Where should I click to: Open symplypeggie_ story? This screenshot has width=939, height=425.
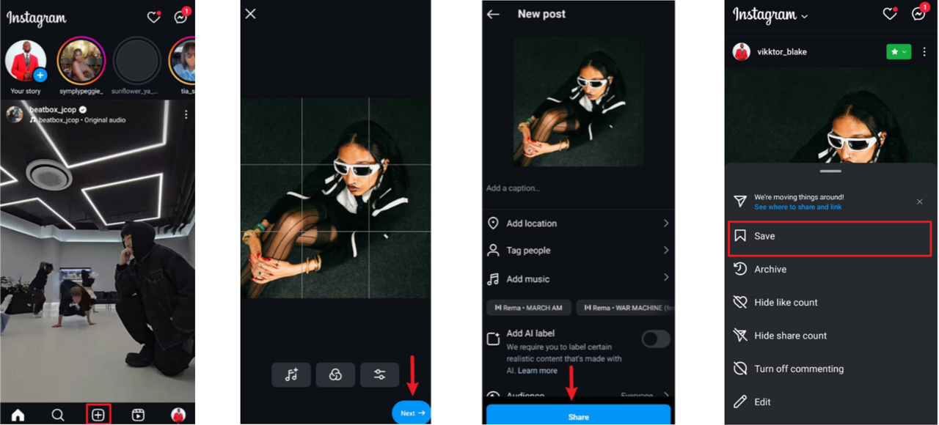point(81,61)
